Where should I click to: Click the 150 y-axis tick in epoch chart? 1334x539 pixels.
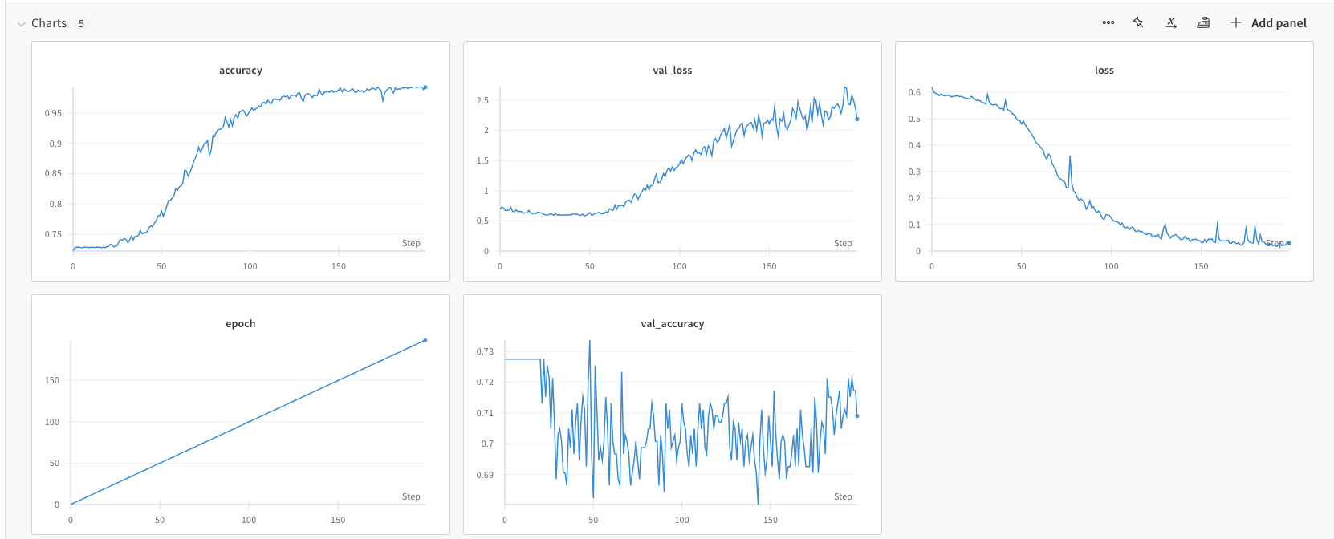point(52,380)
